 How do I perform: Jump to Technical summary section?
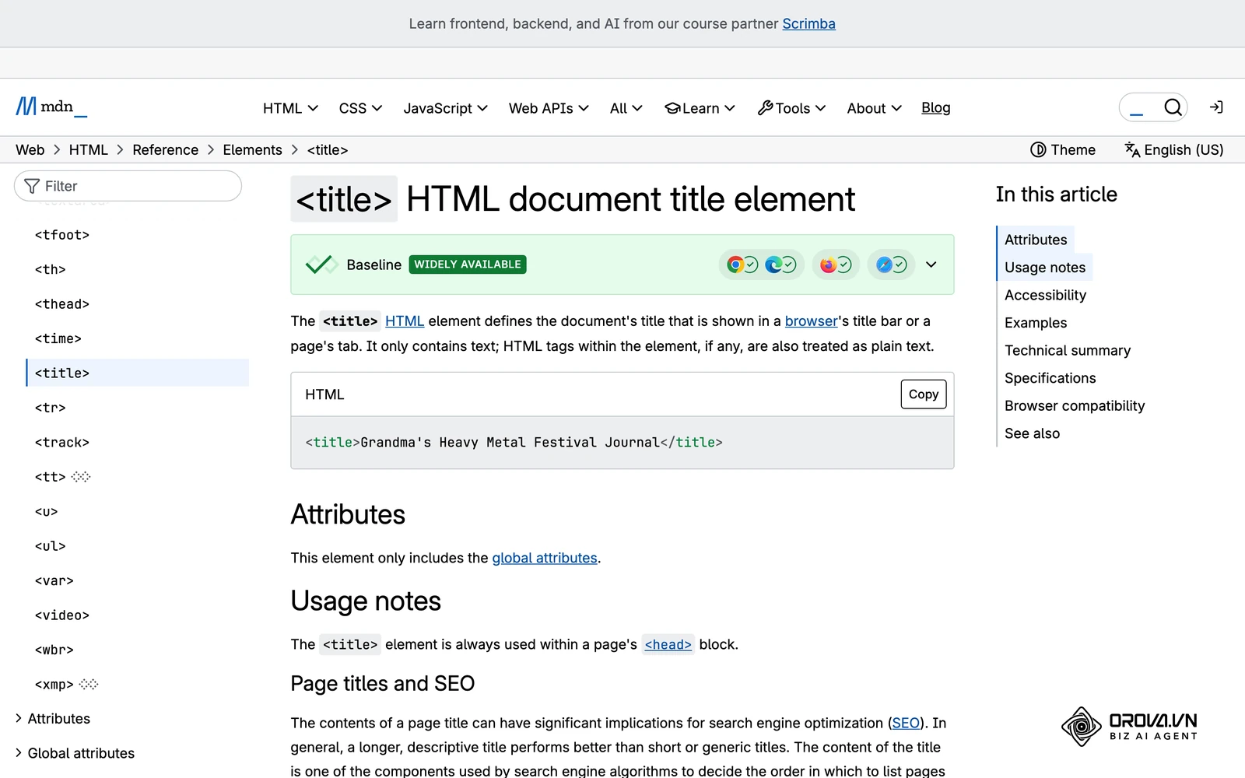coord(1068,350)
